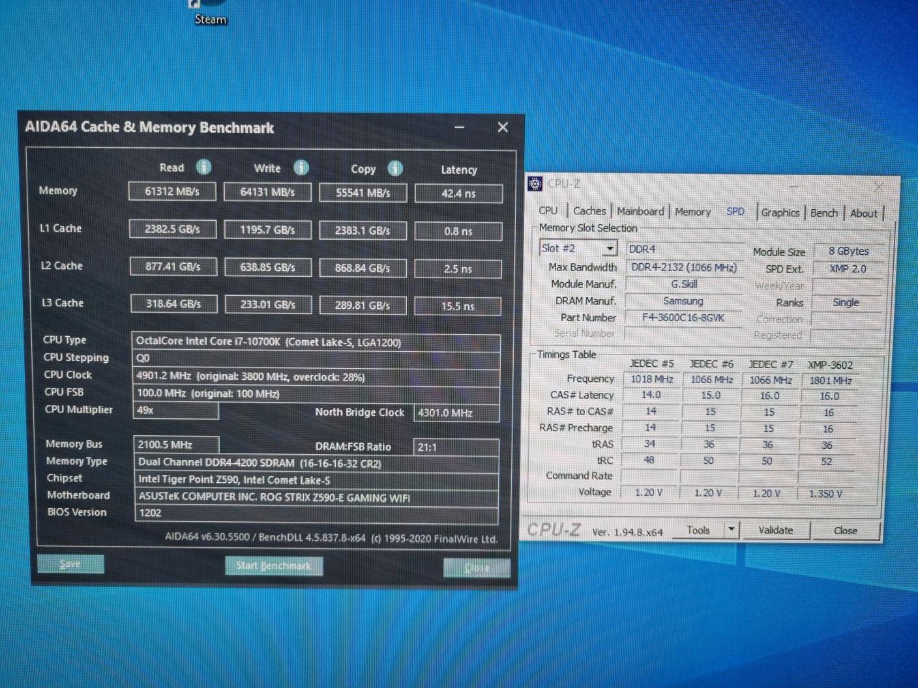Viewport: 918px width, 688px height.
Task: Open the Mainboard tab in CPU-Z
Action: coord(640,211)
